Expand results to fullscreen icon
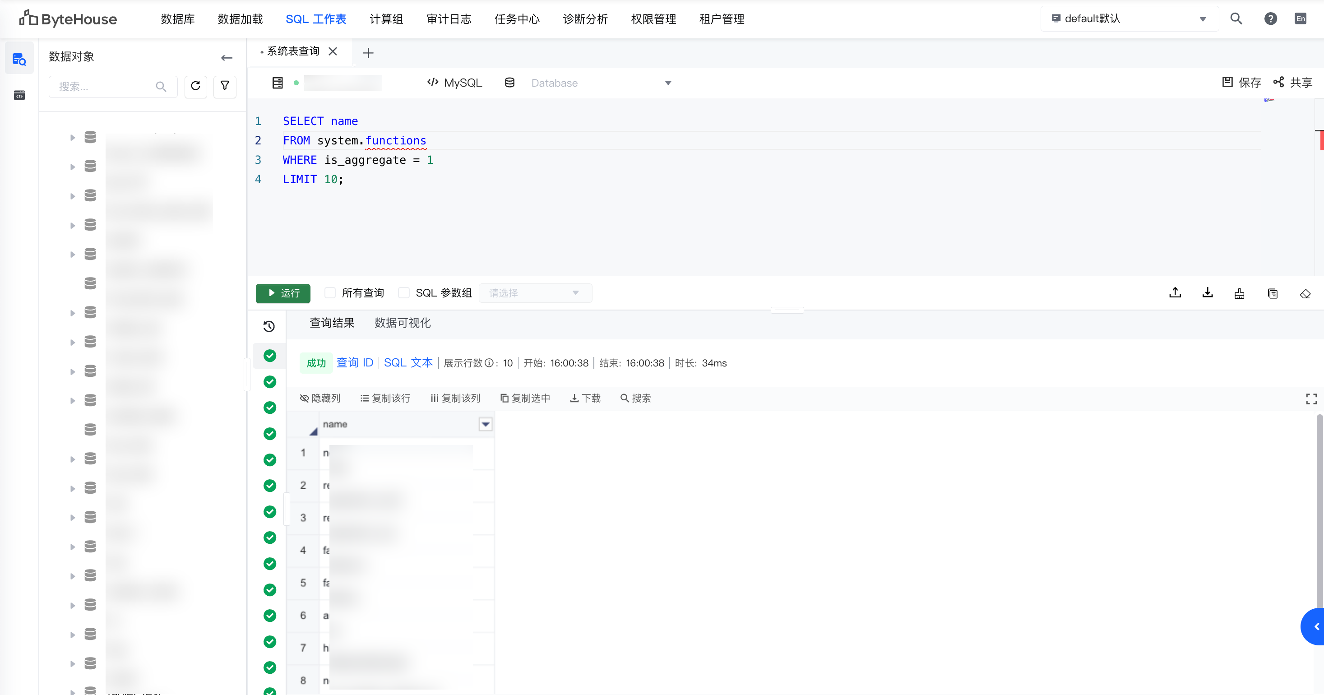Screen dimensions: 1324x695 coord(1311,398)
